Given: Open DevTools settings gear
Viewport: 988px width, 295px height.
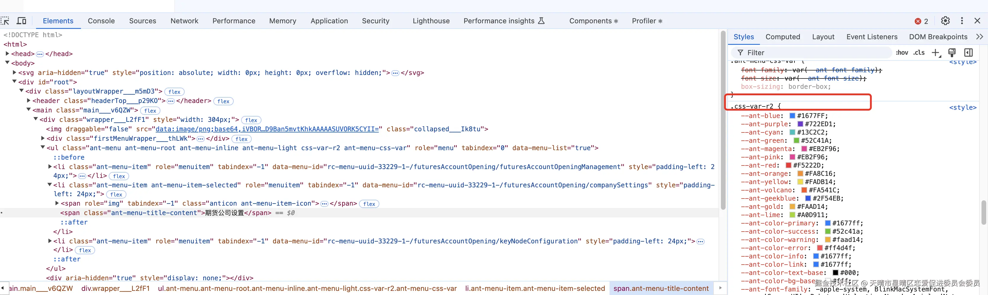Looking at the screenshot, I should point(945,21).
